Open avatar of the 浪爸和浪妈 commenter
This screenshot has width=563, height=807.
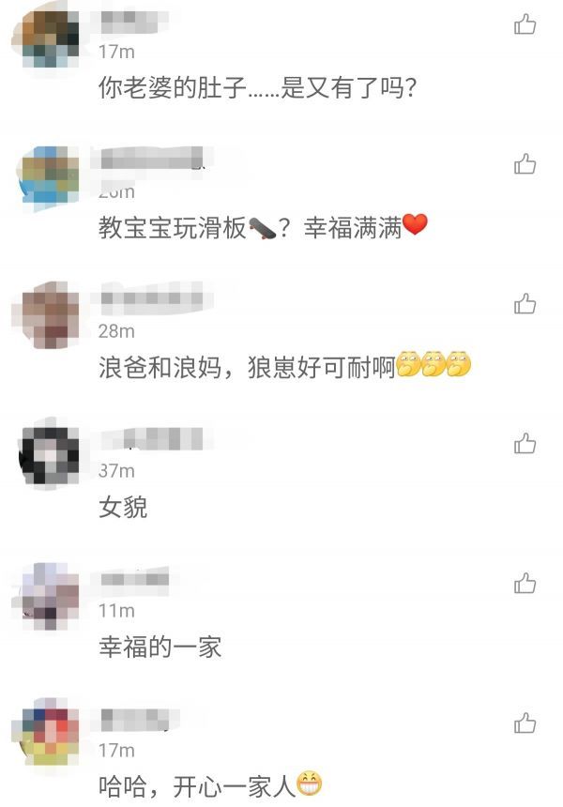(47, 315)
